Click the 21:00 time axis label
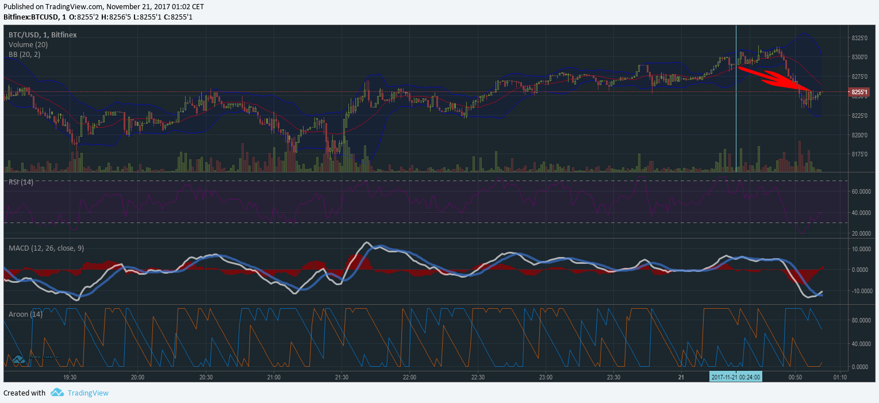The height and width of the screenshot is (403, 879). point(274,377)
